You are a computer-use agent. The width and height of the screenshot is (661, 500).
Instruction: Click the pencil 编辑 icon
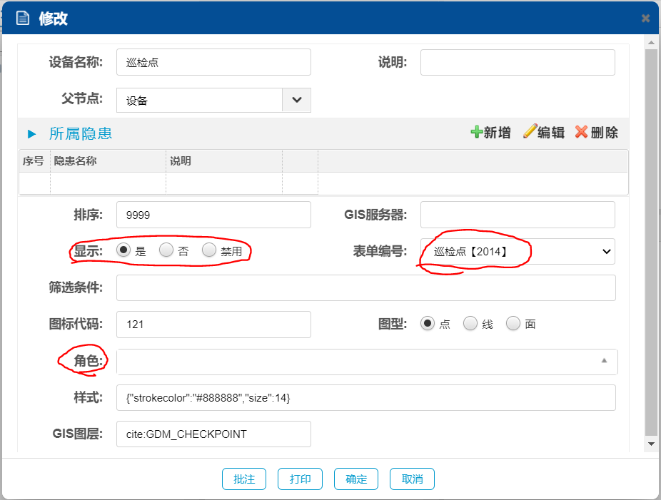tap(529, 133)
